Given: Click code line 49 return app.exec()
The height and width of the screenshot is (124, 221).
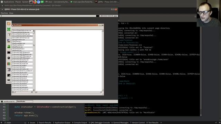Looking at the screenshot, I should (x=26, y=115).
